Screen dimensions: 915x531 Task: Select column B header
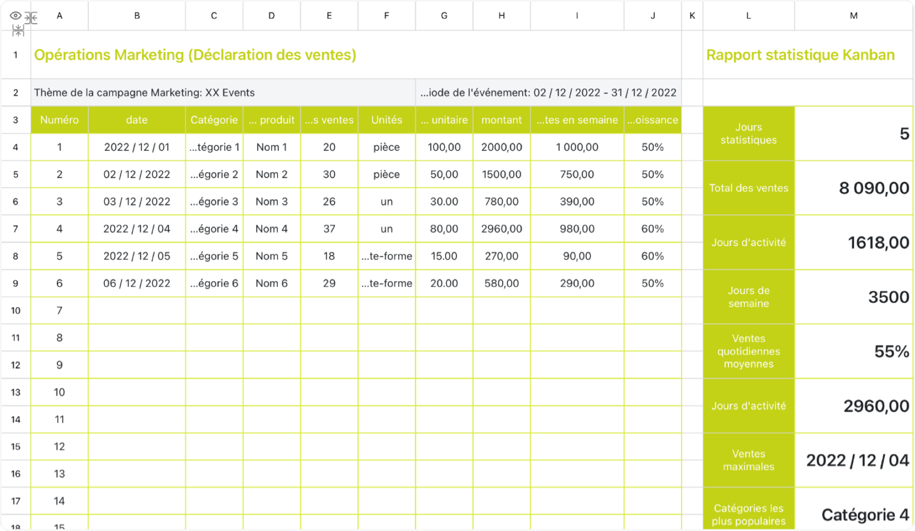pos(137,16)
